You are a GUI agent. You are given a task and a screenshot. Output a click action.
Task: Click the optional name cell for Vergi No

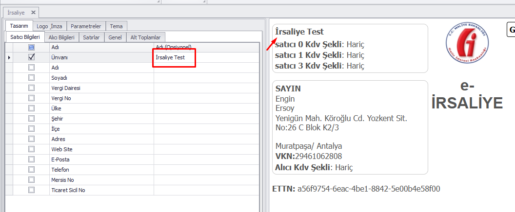(x=205, y=98)
